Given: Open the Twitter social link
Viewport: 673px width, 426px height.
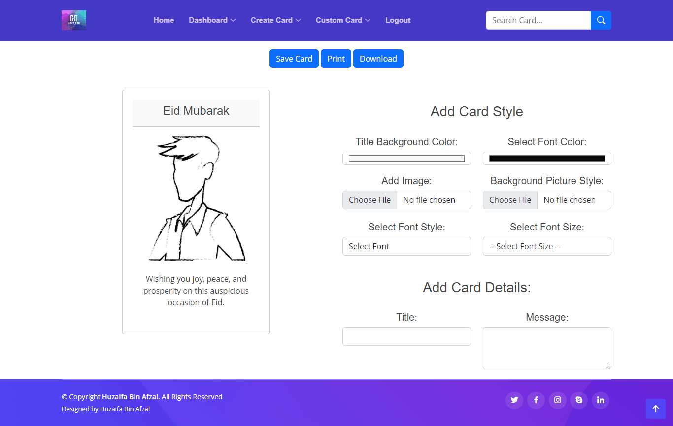Looking at the screenshot, I should click(x=514, y=400).
